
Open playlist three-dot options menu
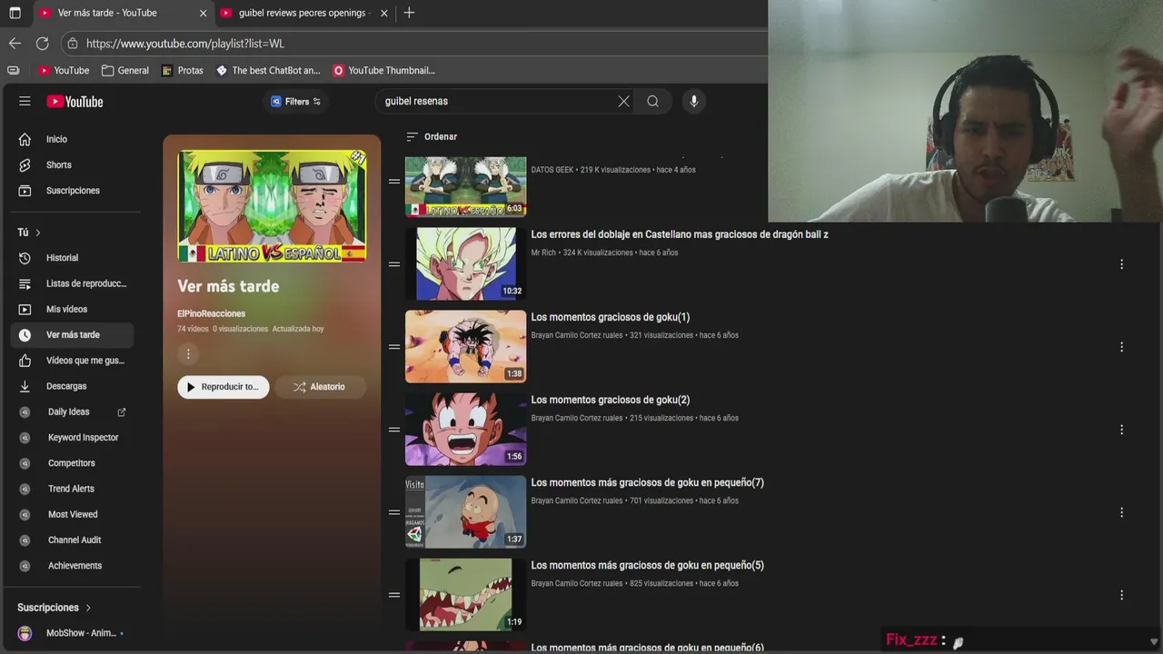pyautogui.click(x=188, y=354)
